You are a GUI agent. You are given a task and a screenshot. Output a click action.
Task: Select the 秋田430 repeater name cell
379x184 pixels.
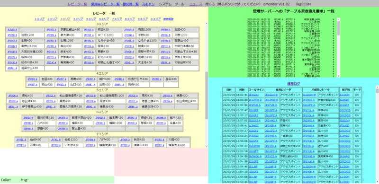click(143, 140)
